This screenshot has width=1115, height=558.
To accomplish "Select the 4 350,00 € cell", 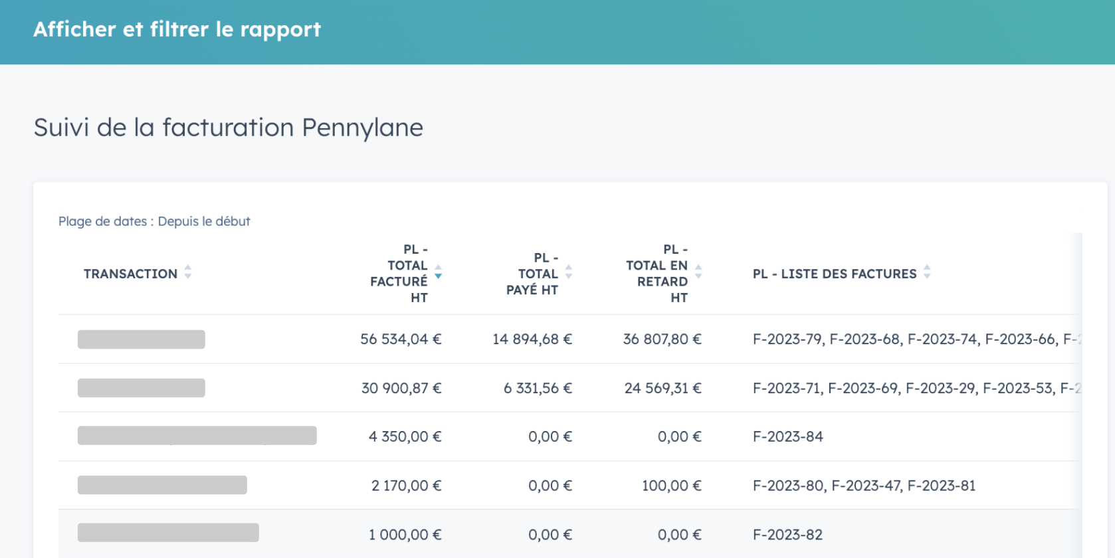I will [405, 436].
